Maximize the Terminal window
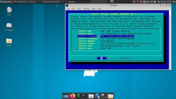The width and height of the screenshot is (176, 99). (167, 5)
